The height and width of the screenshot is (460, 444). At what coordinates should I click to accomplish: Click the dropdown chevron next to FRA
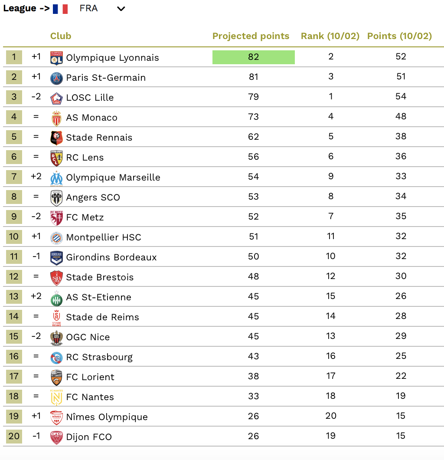(x=121, y=9)
